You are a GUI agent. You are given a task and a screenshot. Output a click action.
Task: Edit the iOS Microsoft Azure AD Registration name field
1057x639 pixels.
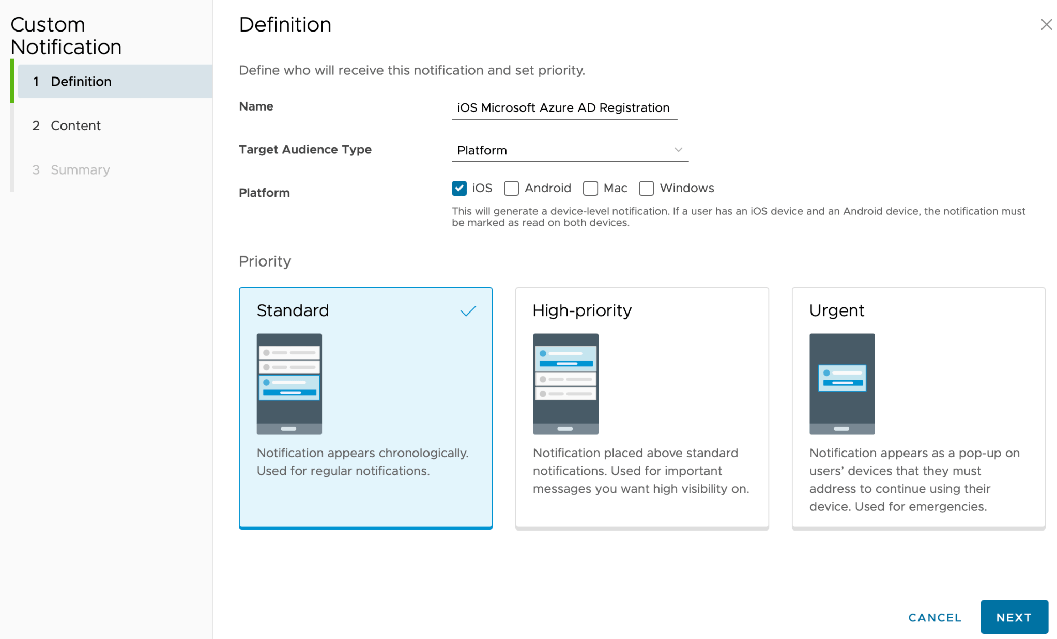pyautogui.click(x=563, y=107)
